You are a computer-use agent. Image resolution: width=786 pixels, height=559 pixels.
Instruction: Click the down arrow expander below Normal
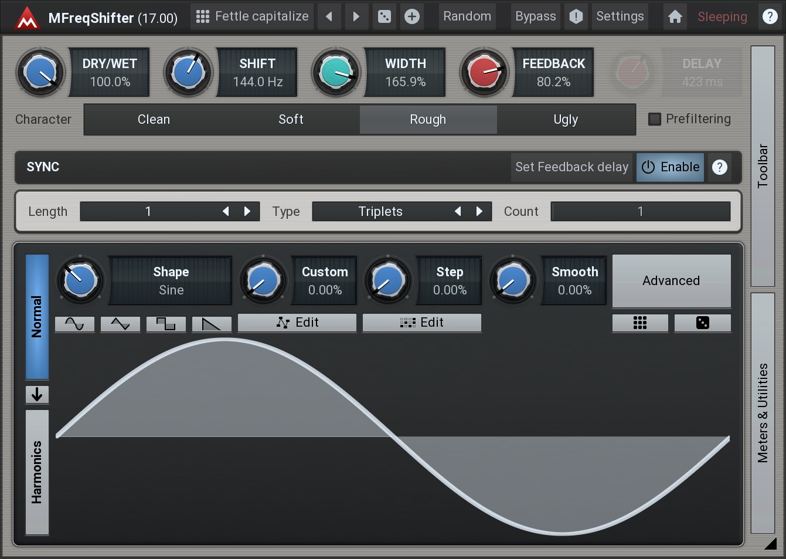(37, 394)
